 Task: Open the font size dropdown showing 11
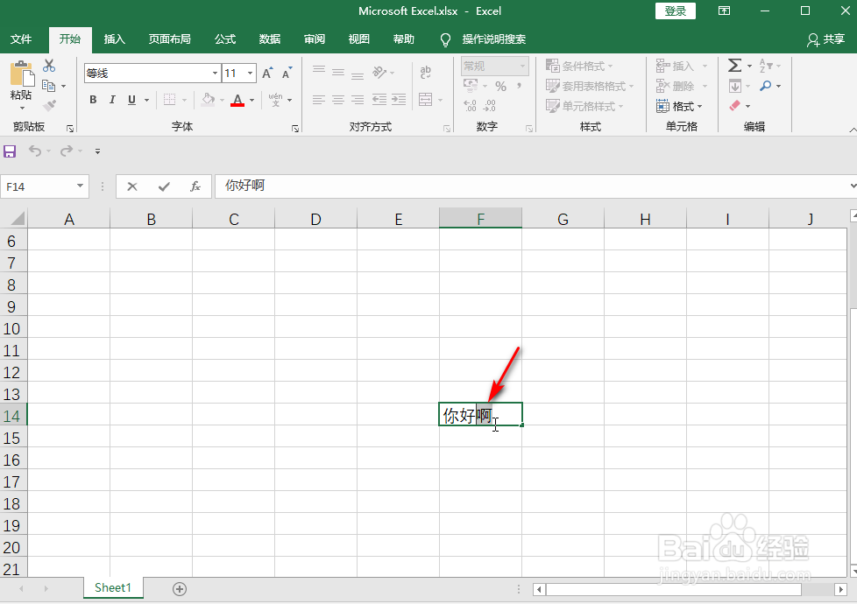pos(248,73)
